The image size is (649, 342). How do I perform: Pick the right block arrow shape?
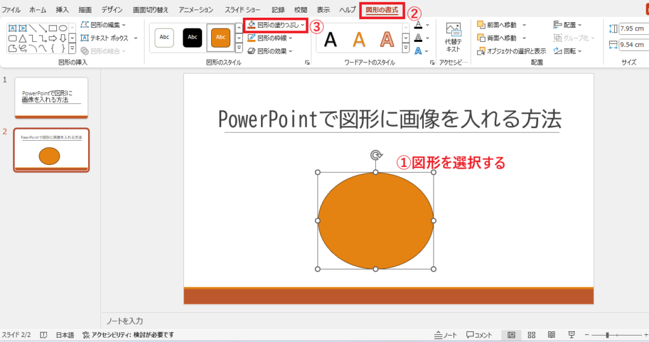[53, 39]
